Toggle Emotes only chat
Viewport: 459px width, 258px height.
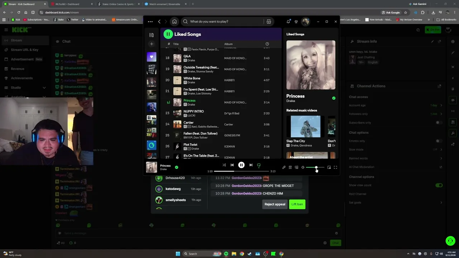point(439,141)
